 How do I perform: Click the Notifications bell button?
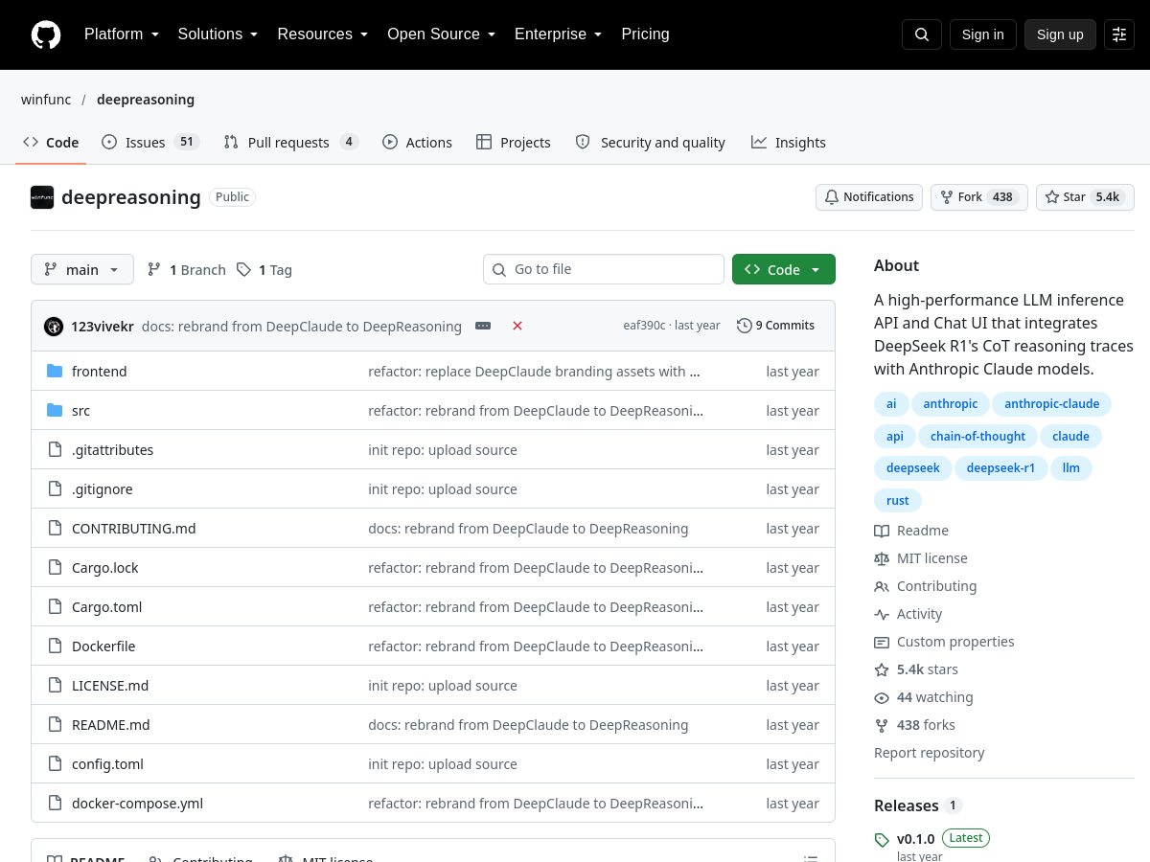(x=869, y=197)
